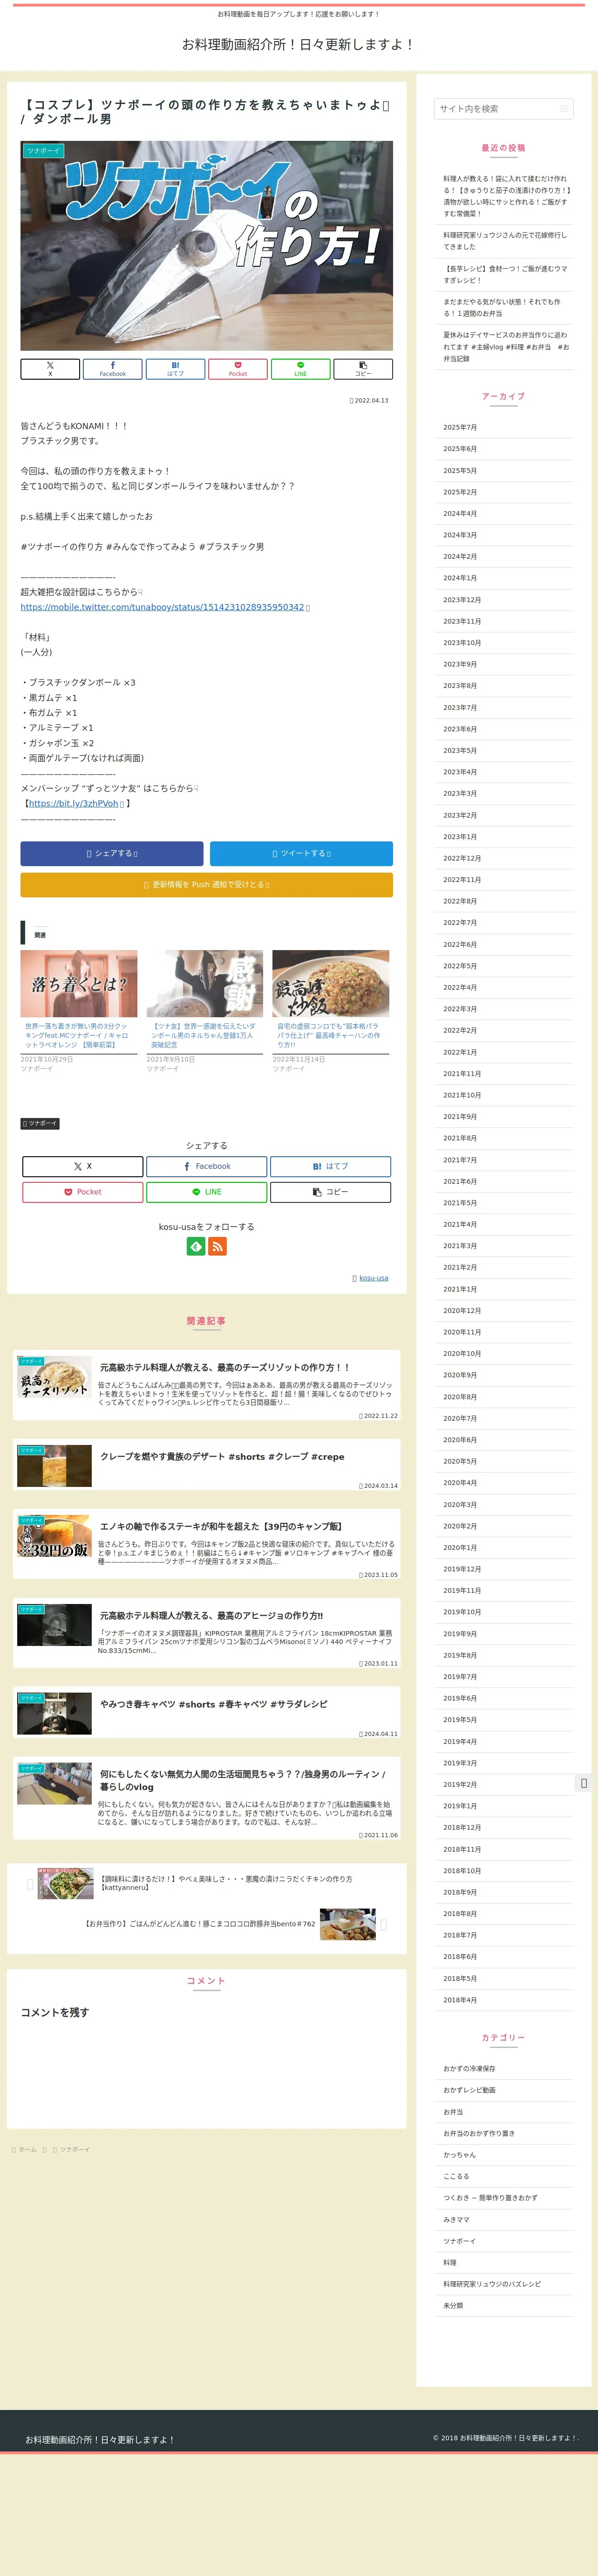598x2576 pixels.
Task: Click the yellow Push通知 subscribe button
Action: click(x=207, y=885)
